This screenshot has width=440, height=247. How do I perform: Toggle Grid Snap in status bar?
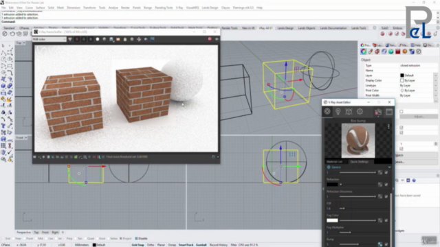point(137,245)
